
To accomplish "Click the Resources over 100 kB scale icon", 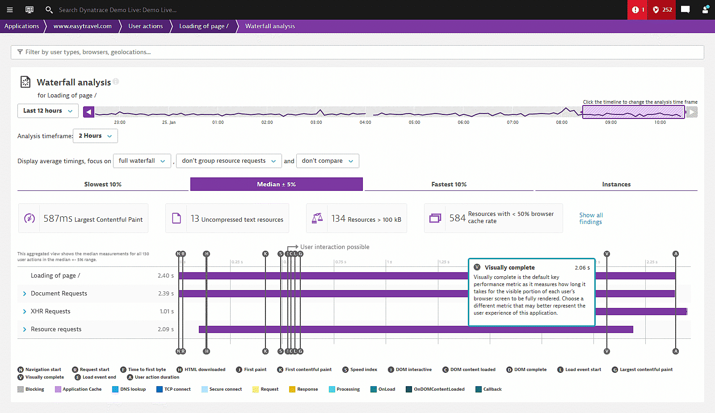I will pos(317,218).
